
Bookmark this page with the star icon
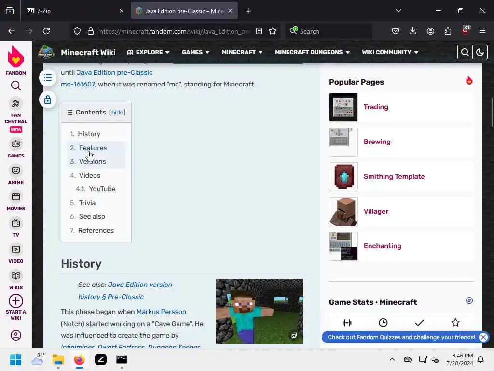(273, 31)
